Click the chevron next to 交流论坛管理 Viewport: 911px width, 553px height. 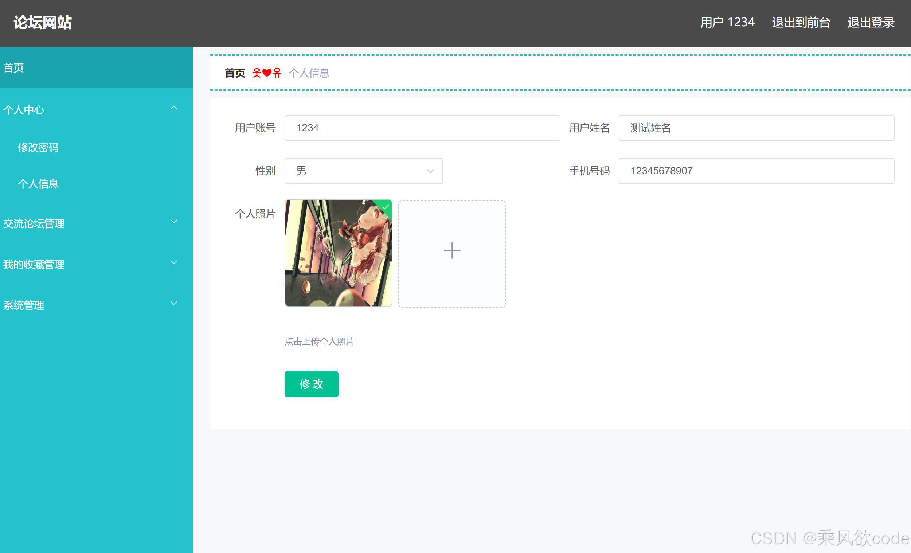click(174, 222)
